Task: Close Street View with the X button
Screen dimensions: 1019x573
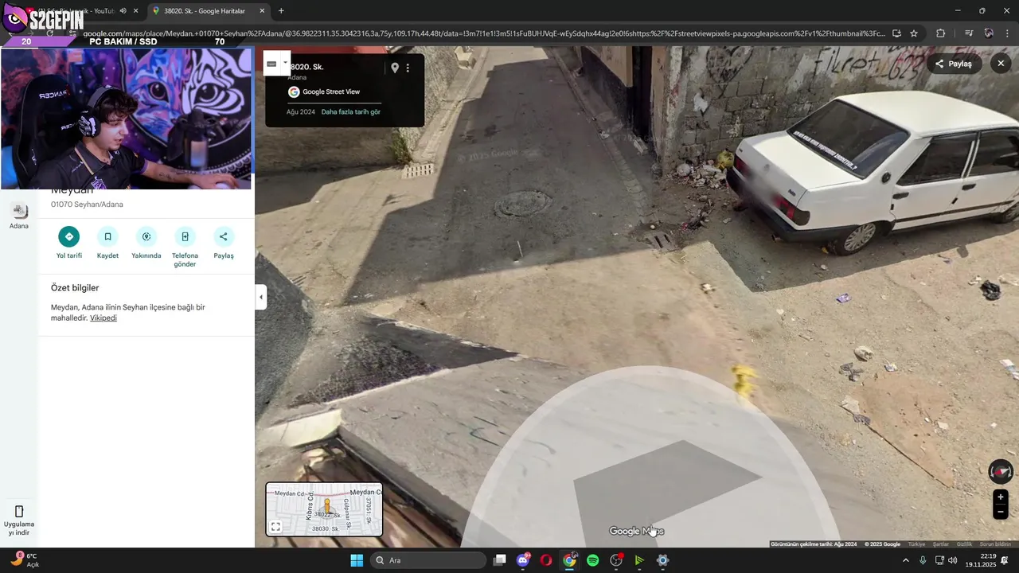Action: pyautogui.click(x=1001, y=64)
